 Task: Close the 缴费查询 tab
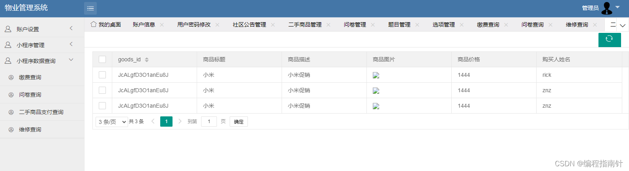click(506, 25)
